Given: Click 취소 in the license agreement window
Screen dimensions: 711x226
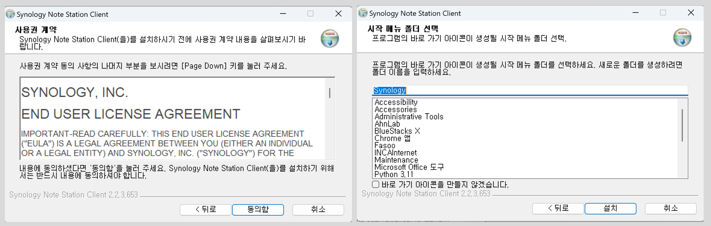Looking at the screenshot, I should 318,209.
